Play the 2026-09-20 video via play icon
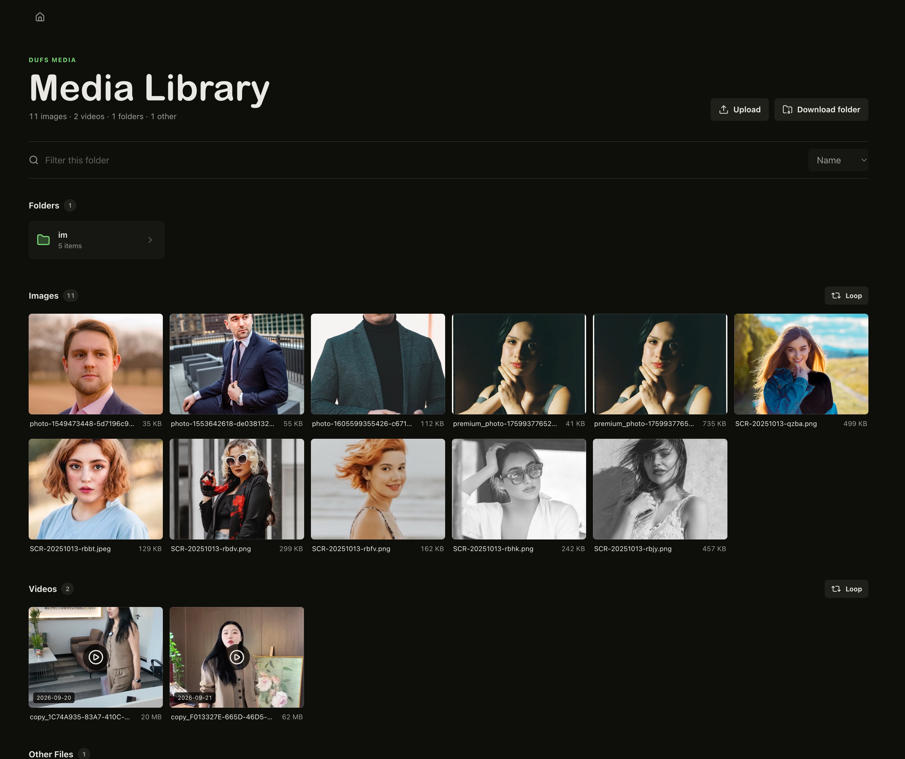This screenshot has height=759, width=905. pyautogui.click(x=96, y=657)
